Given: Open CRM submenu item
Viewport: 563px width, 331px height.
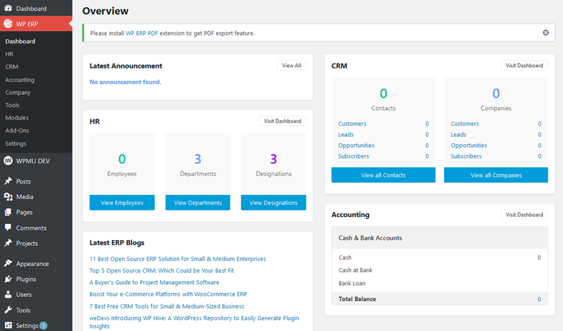Looking at the screenshot, I should coord(12,67).
